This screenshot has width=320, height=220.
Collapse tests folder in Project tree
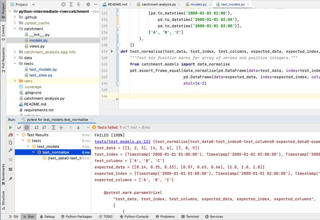pyautogui.click(x=15, y=63)
